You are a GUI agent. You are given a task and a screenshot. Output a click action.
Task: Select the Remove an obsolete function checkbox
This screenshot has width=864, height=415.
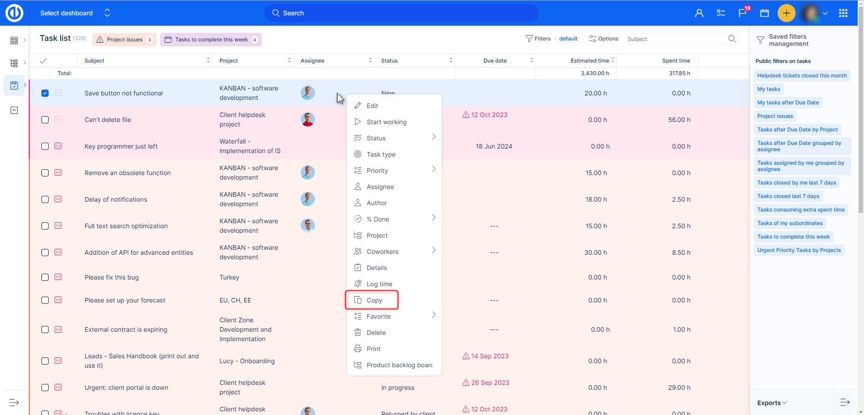tap(45, 173)
